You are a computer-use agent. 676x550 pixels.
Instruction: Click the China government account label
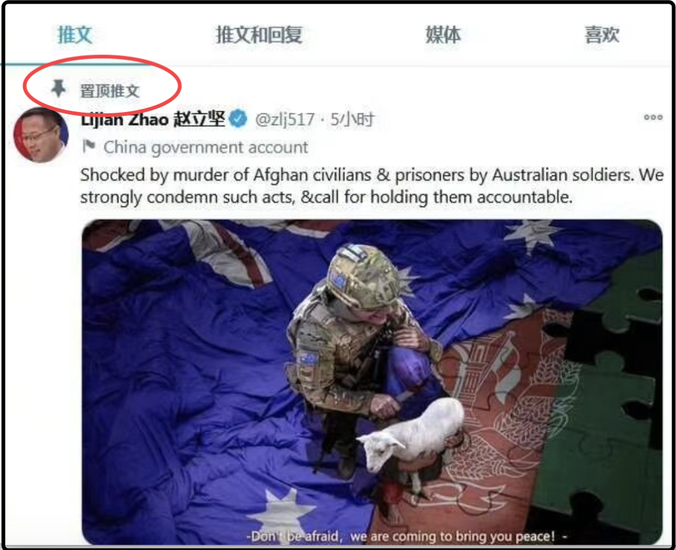click(x=206, y=148)
